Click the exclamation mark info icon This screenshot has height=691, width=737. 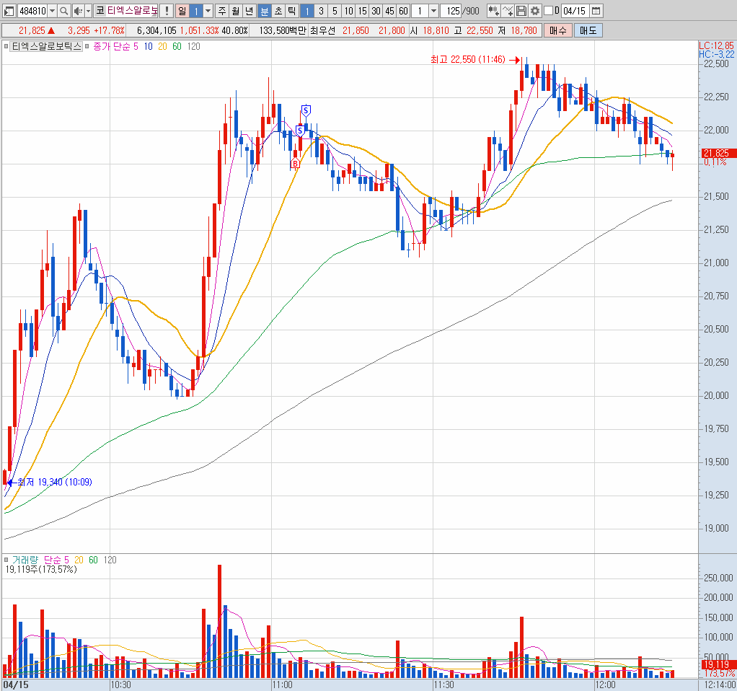(x=167, y=11)
